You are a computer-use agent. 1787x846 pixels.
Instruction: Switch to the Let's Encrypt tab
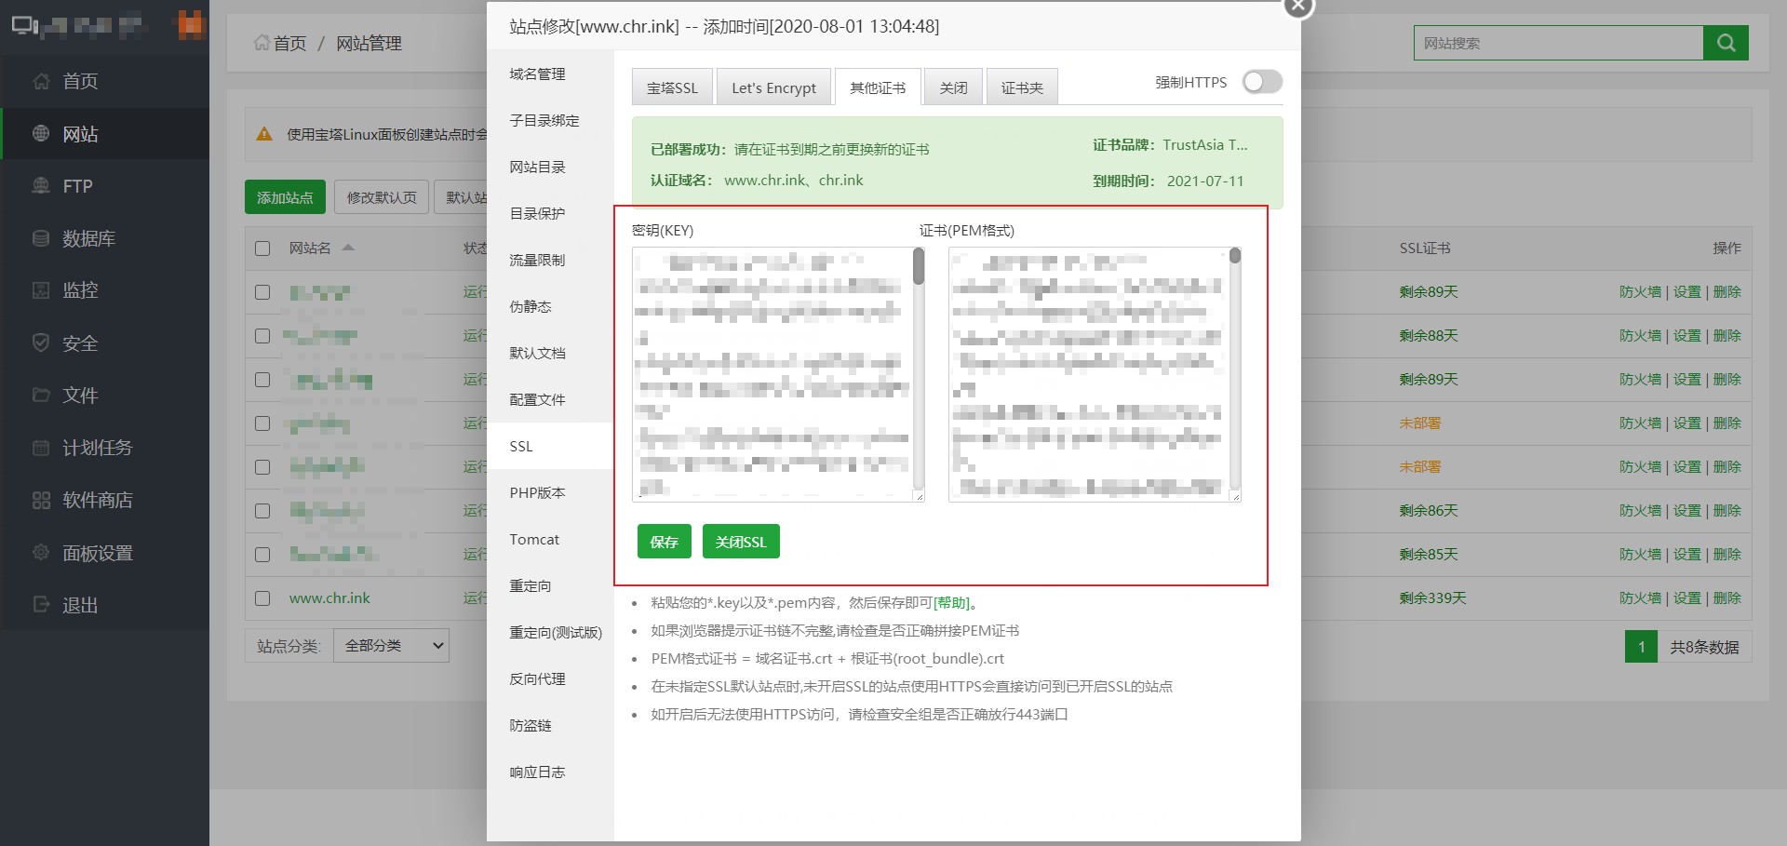click(773, 87)
